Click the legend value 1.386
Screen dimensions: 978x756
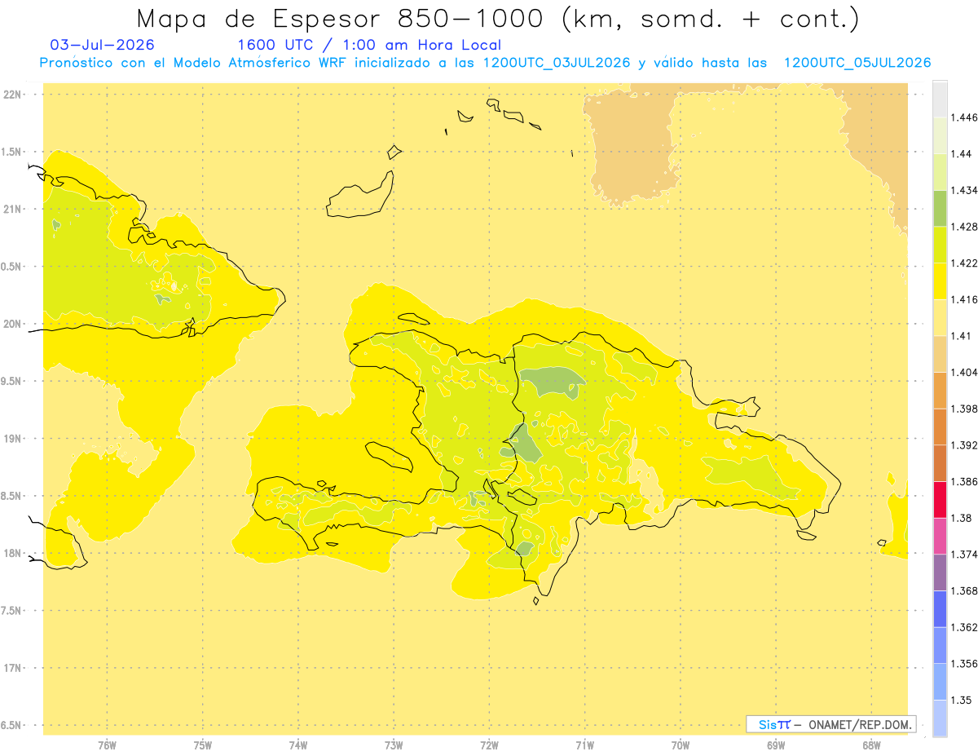pos(964,482)
